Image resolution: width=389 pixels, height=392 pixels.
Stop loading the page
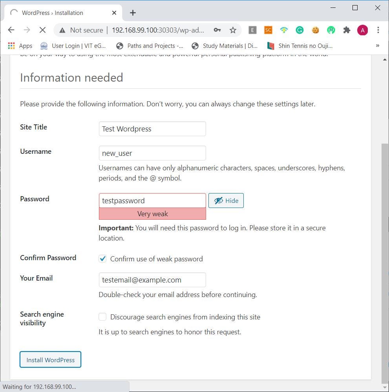[x=42, y=30]
